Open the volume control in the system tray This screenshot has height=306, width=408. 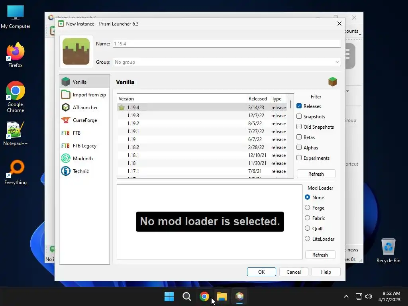369,296
